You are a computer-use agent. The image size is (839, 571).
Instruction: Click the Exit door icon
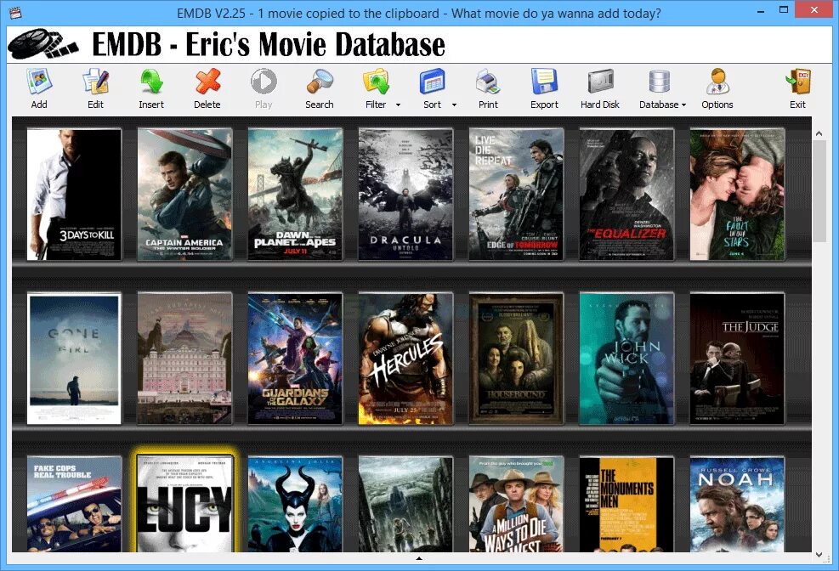pyautogui.click(x=798, y=83)
